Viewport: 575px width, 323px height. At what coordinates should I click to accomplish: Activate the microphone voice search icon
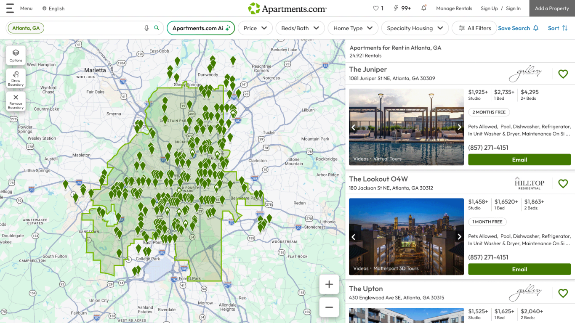pos(146,28)
